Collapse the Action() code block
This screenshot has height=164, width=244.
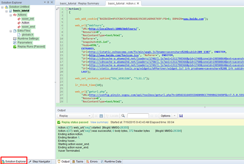pos(67,9)
